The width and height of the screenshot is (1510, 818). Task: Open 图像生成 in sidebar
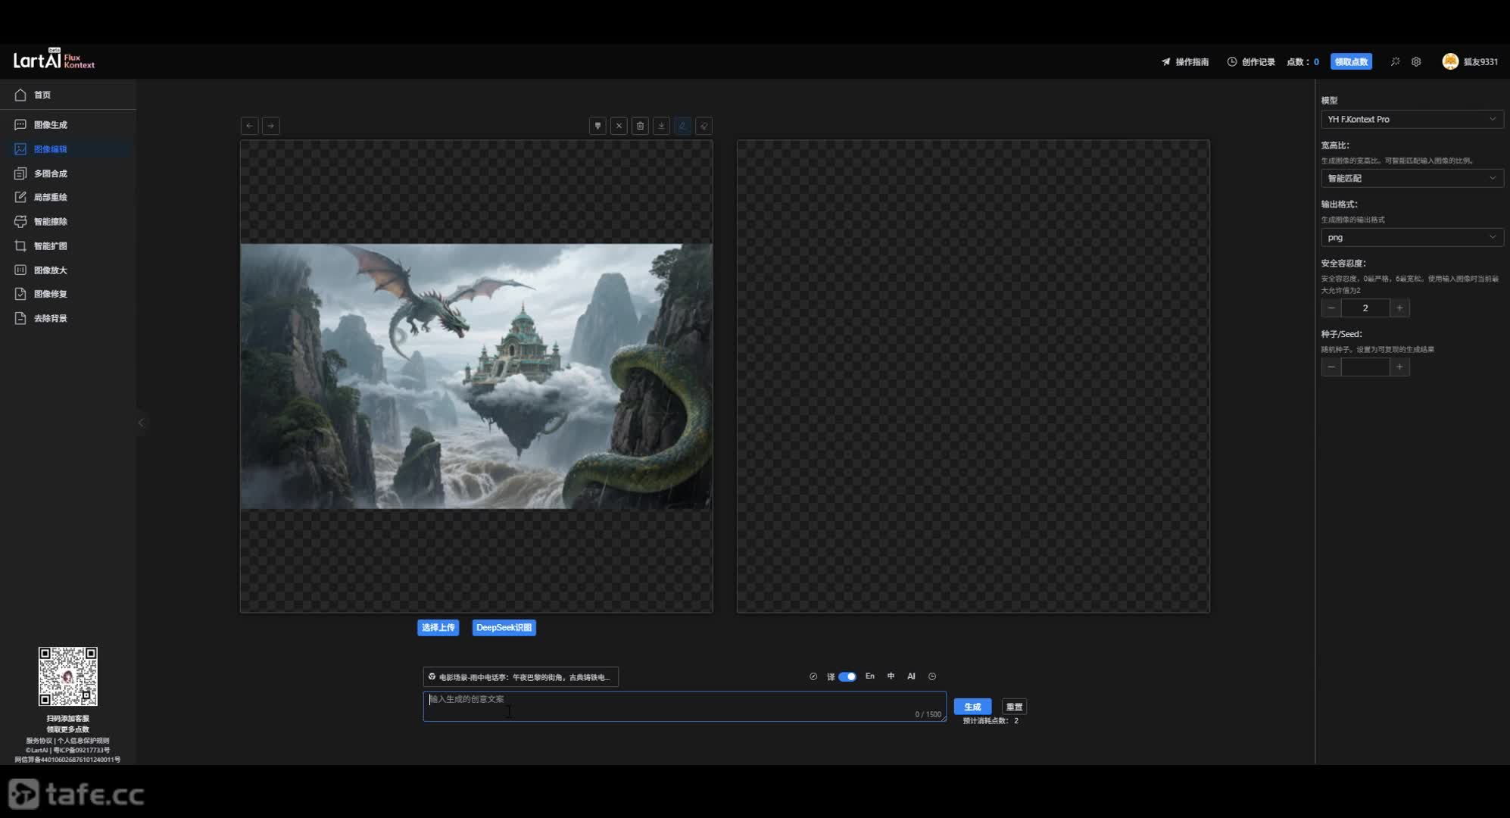(68, 124)
